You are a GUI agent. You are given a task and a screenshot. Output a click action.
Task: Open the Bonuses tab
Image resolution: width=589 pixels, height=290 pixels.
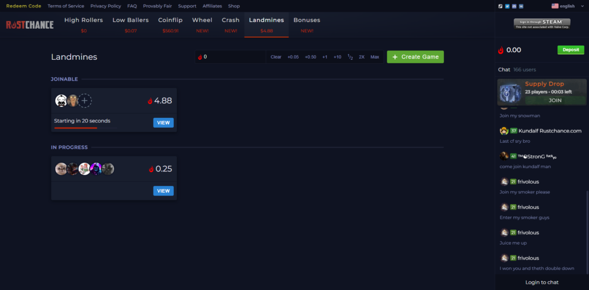[307, 24]
